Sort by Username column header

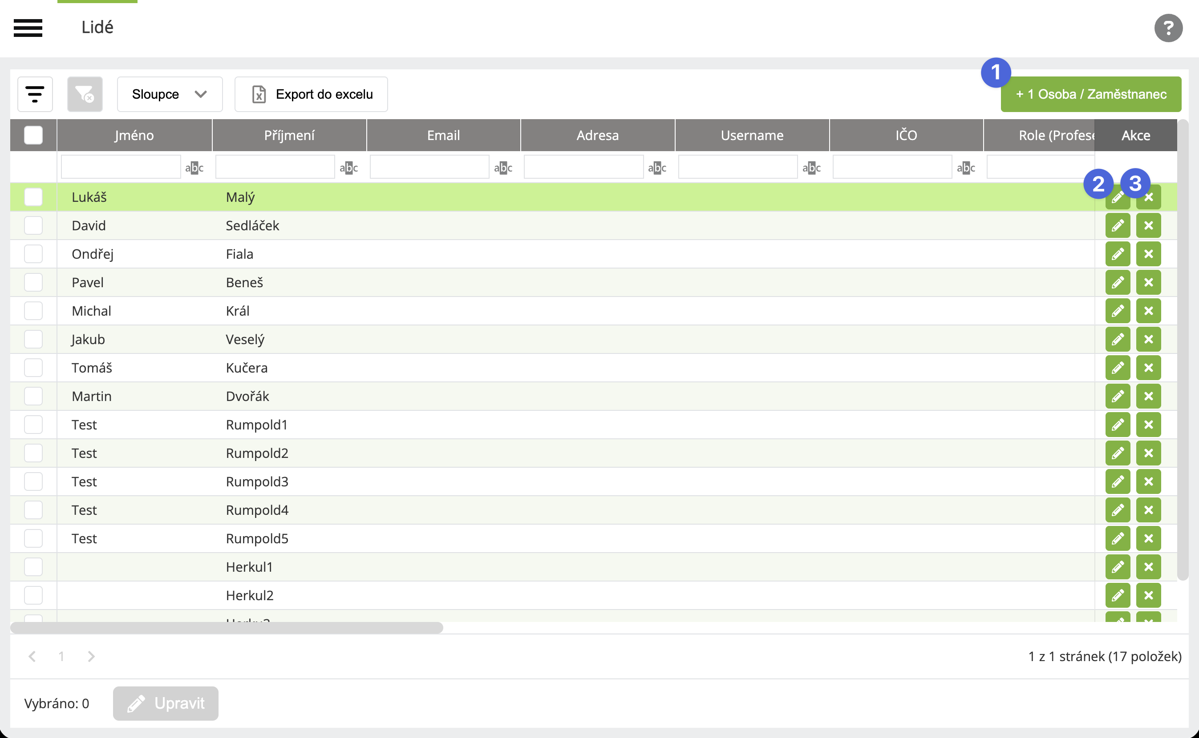pyautogui.click(x=752, y=135)
